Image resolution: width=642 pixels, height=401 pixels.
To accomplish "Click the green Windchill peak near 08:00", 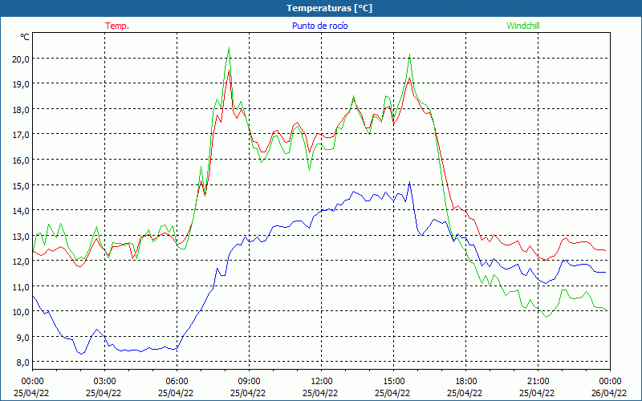I will (229, 48).
